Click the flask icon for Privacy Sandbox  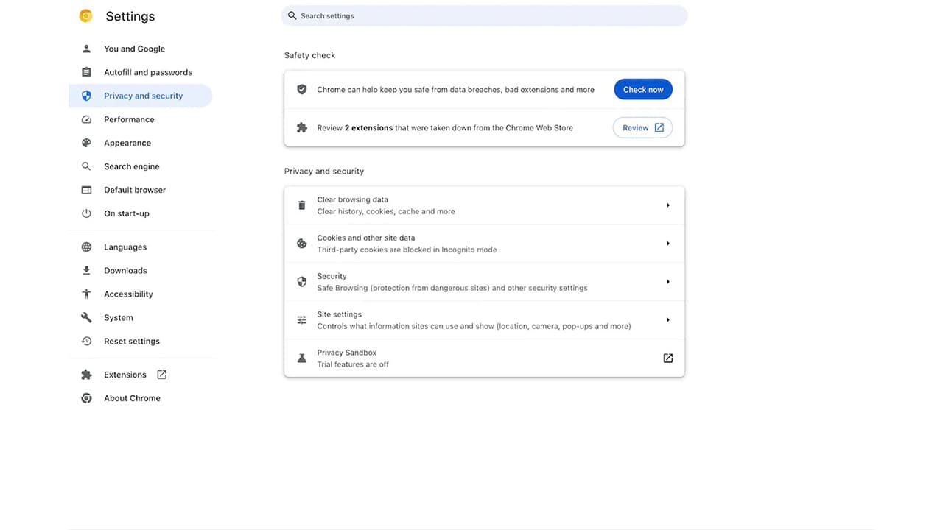point(301,358)
